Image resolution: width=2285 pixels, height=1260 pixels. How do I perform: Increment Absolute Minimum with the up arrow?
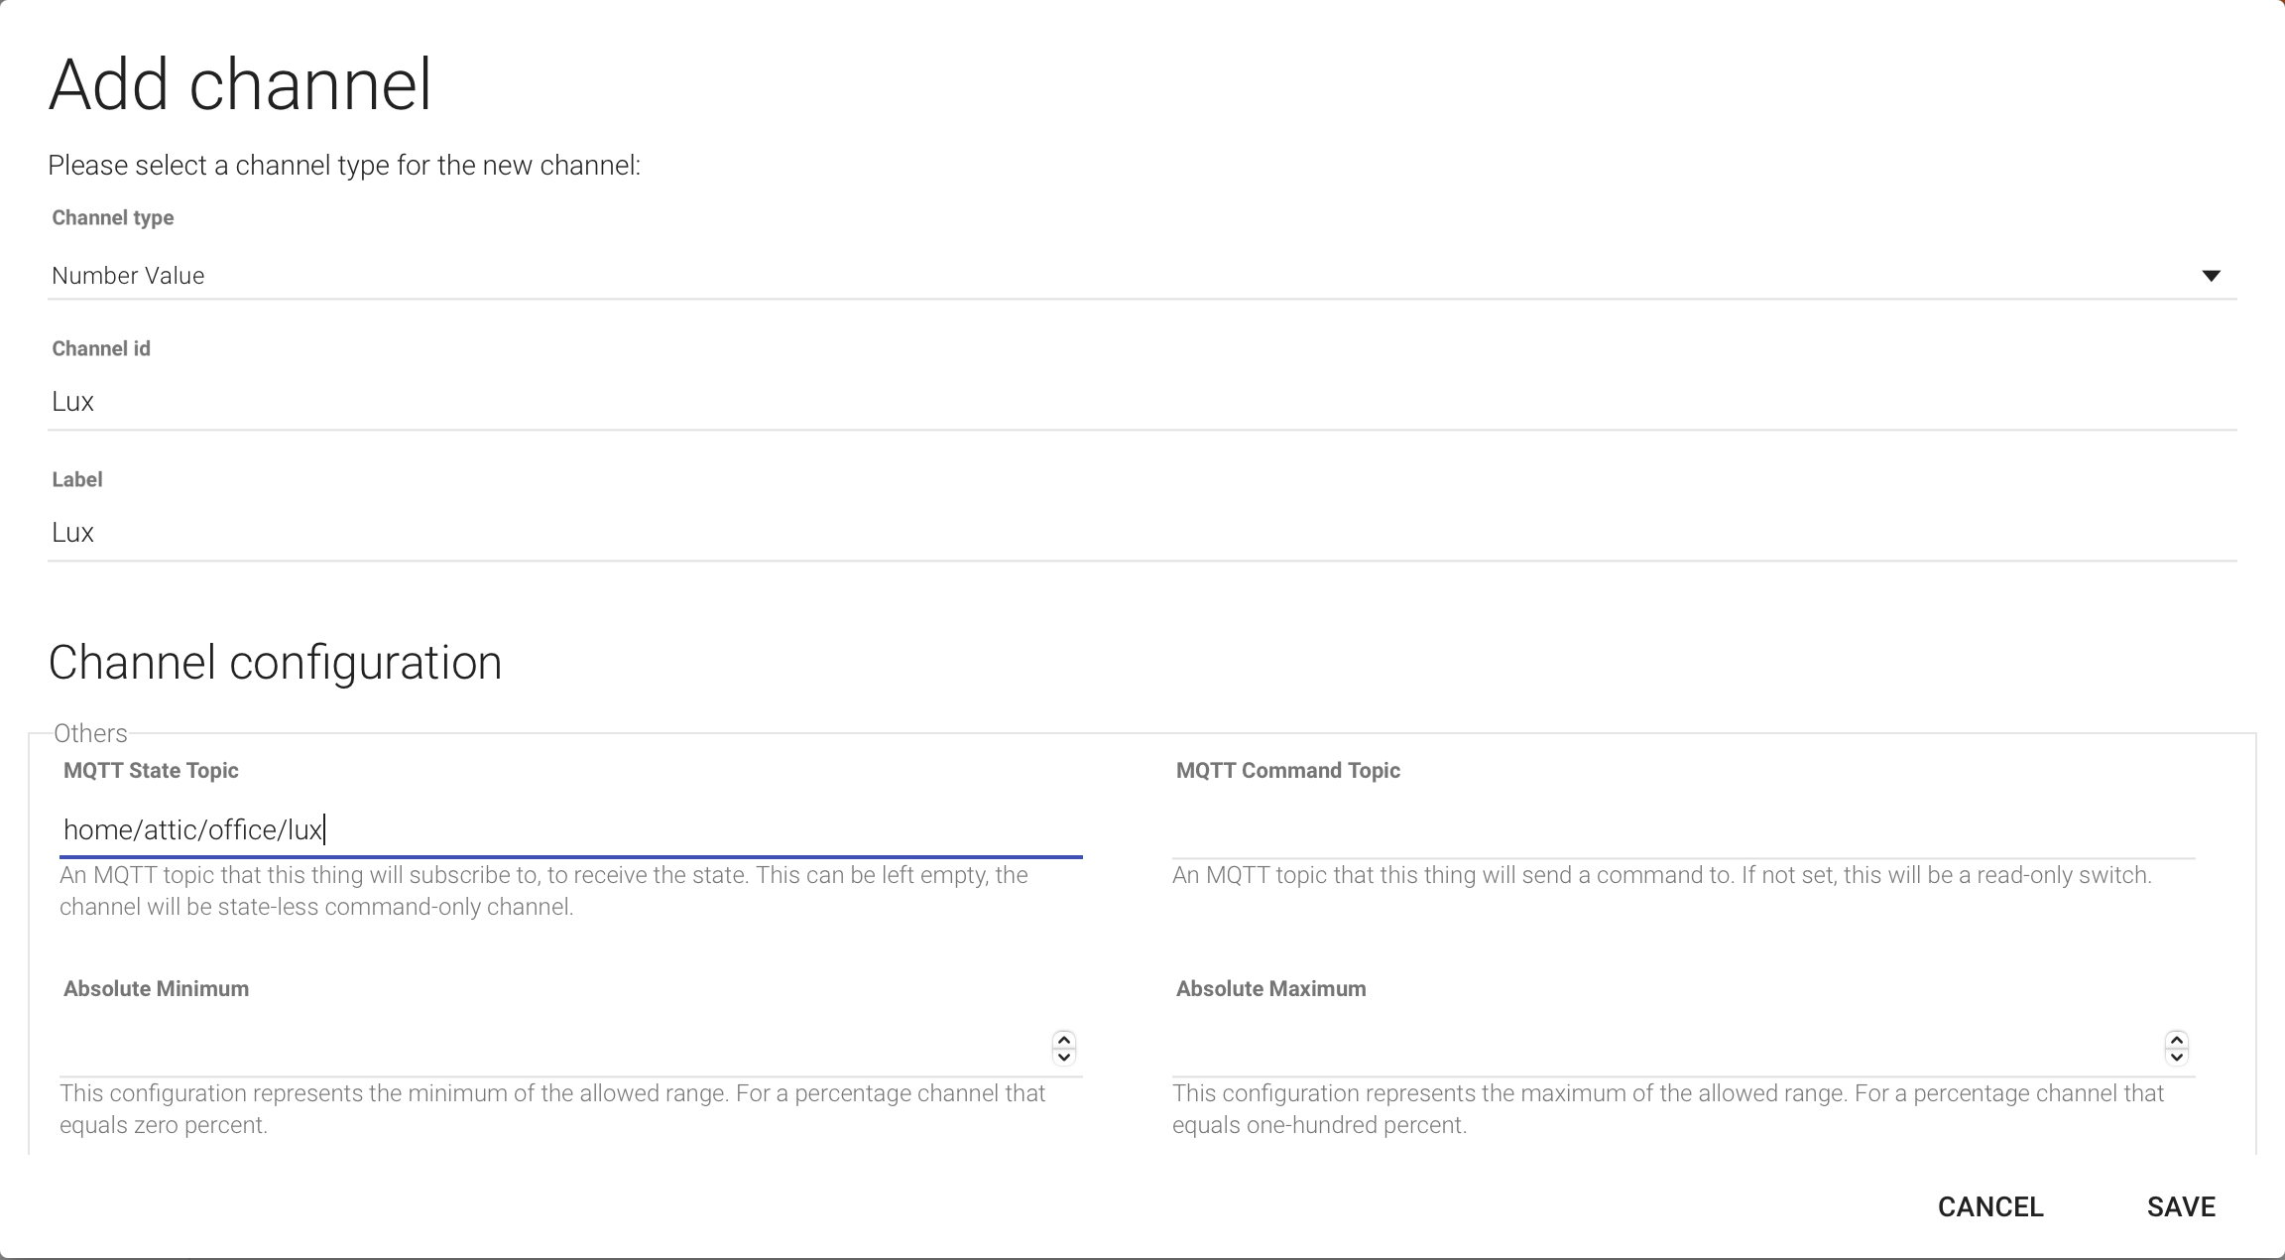(1064, 1040)
